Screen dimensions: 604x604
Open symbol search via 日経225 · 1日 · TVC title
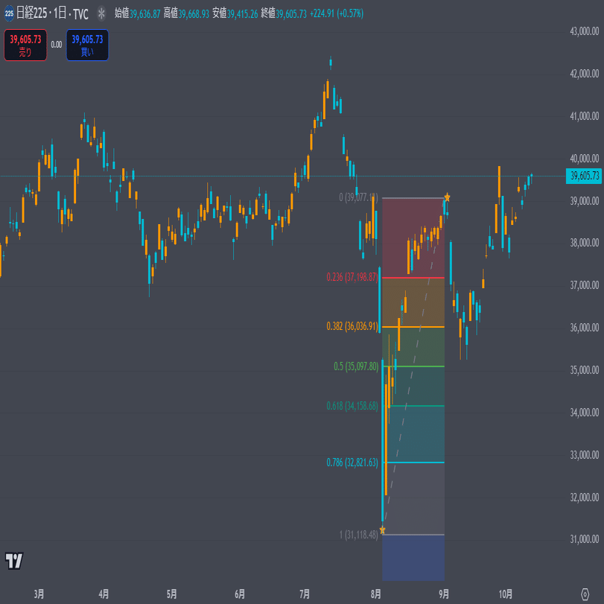click(52, 14)
